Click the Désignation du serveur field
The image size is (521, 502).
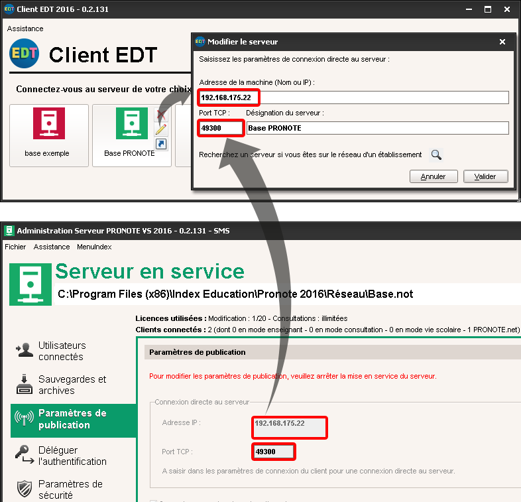tap(377, 128)
